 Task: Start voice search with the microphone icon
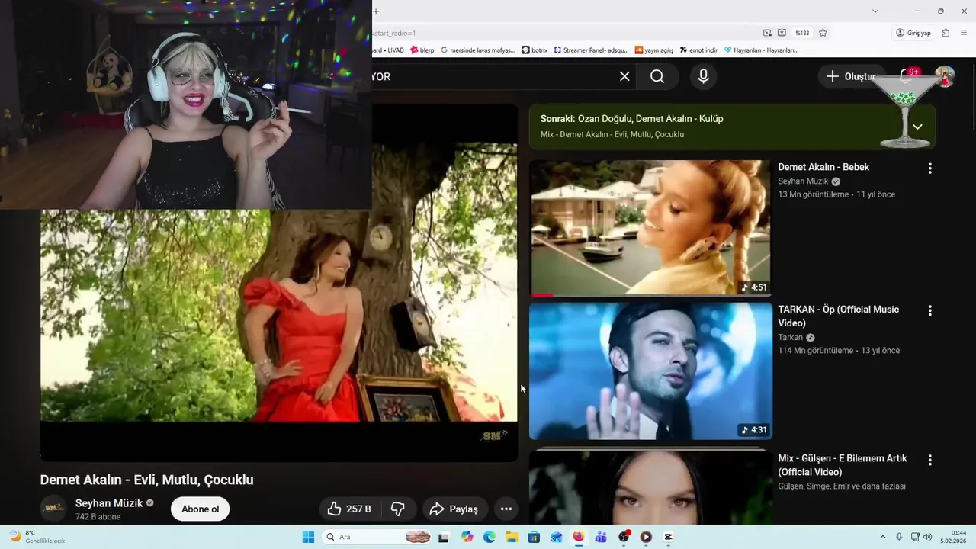point(703,76)
